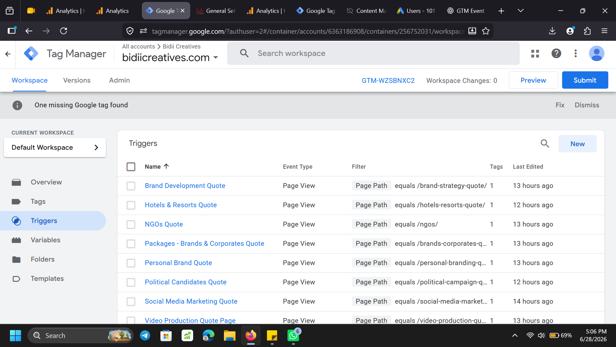This screenshot has width=616, height=347.
Task: Open the NGOs Quote trigger
Action: [x=164, y=224]
